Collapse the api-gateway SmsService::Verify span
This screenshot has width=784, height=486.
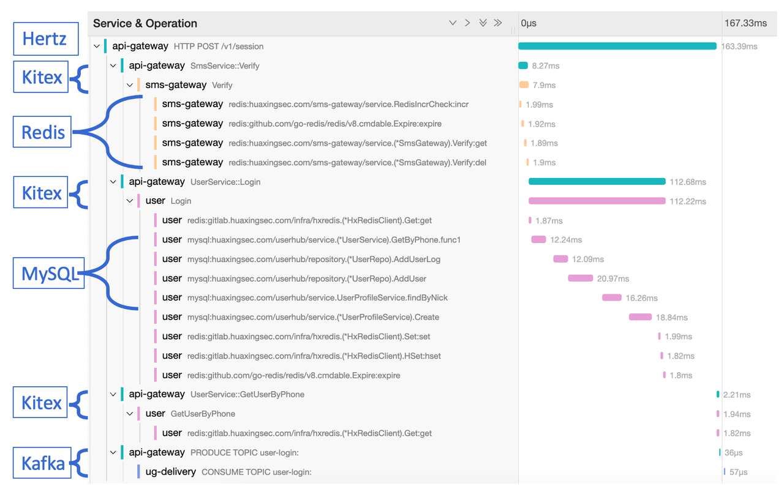(x=113, y=65)
